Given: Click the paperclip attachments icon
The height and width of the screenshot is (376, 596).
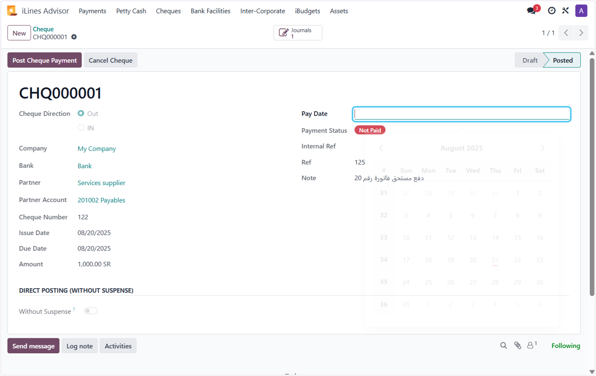Looking at the screenshot, I should click(518, 346).
